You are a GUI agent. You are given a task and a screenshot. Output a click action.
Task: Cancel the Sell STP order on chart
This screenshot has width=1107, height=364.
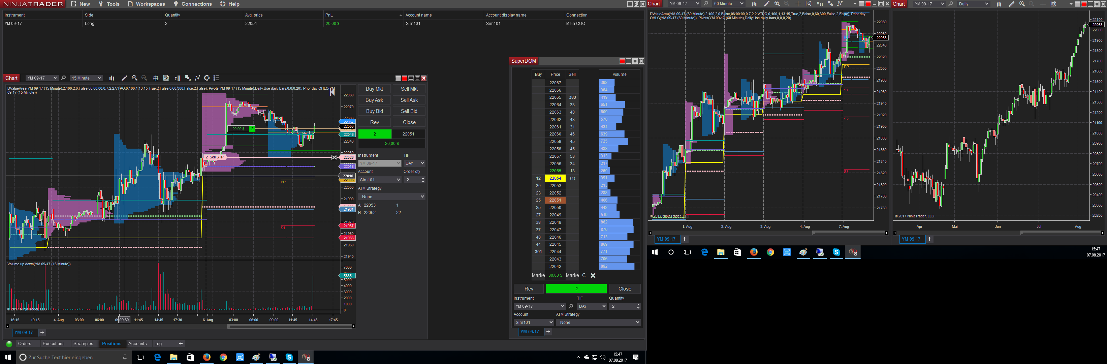[x=334, y=158]
